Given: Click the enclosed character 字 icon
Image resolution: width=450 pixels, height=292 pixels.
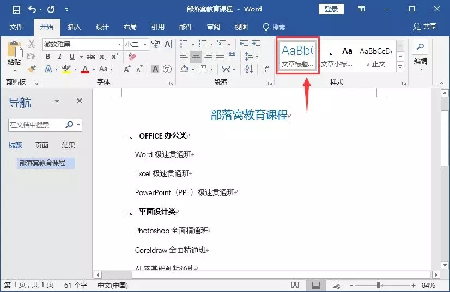Looking at the screenshot, I should click(167, 69).
